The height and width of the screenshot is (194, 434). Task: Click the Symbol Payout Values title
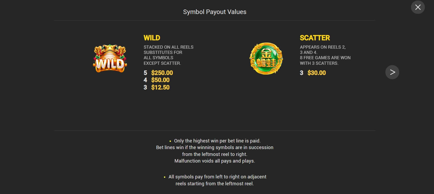tap(215, 12)
